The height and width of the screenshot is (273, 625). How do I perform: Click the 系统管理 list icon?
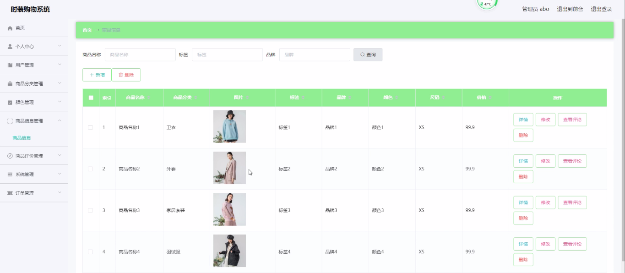pos(10,175)
